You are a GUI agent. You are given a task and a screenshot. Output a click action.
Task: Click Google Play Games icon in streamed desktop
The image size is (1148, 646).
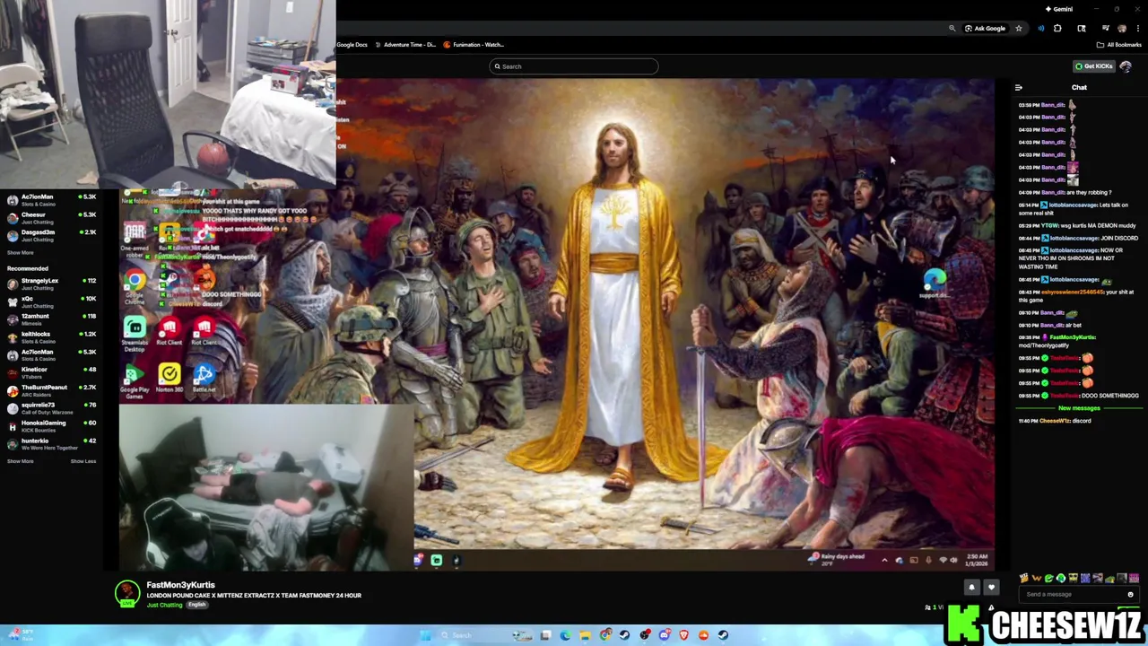pos(135,380)
